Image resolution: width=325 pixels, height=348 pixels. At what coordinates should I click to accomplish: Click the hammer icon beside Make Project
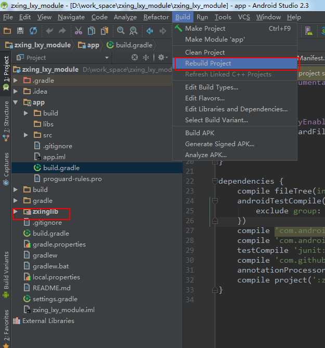178,29
